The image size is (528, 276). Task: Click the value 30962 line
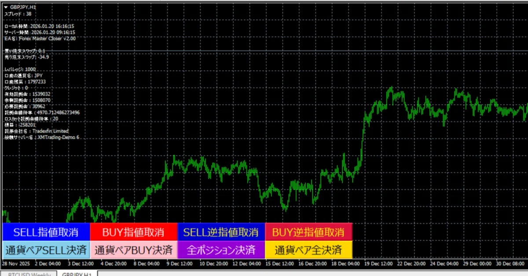[x=25, y=106]
